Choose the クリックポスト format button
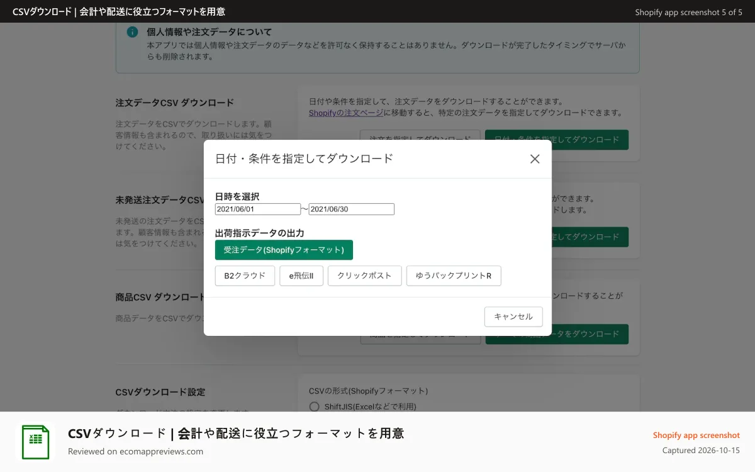Screen dimensions: 755x472 click(x=364, y=276)
